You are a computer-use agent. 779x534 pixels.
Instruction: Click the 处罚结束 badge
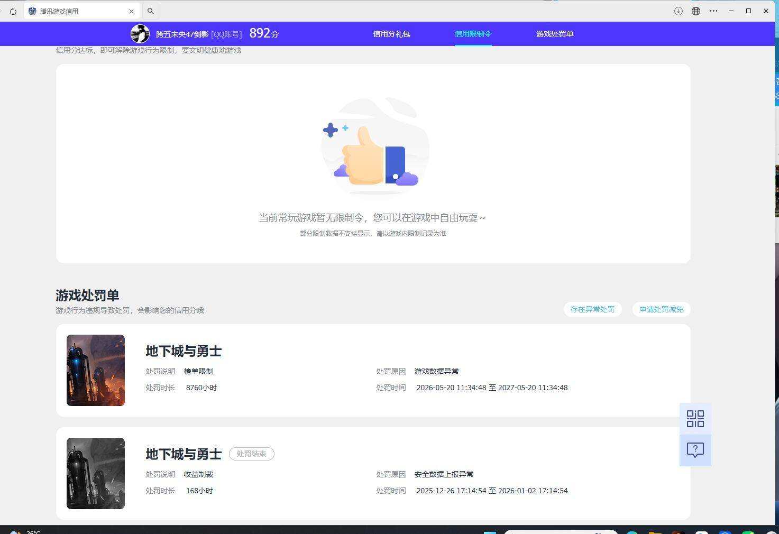click(252, 454)
